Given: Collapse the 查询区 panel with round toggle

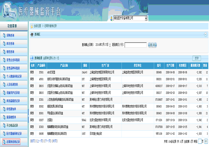Looking at the screenshot, I should pos(205,35).
